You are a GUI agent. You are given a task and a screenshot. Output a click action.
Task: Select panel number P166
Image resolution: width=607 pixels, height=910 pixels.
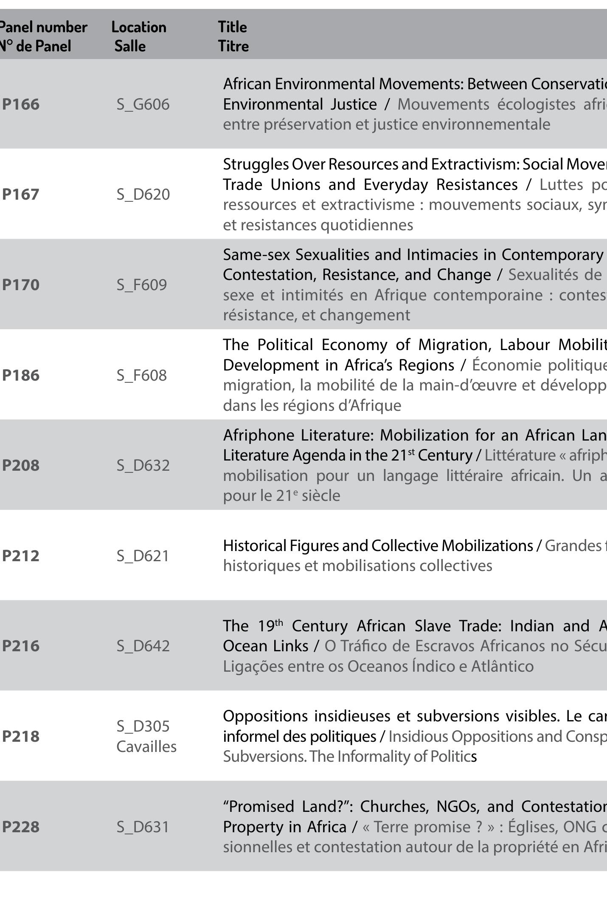pyautogui.click(x=21, y=104)
